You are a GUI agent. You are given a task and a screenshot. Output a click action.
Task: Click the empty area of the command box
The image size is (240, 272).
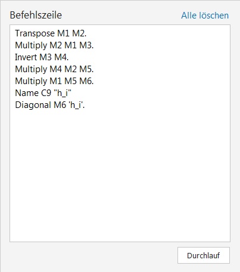120,175
